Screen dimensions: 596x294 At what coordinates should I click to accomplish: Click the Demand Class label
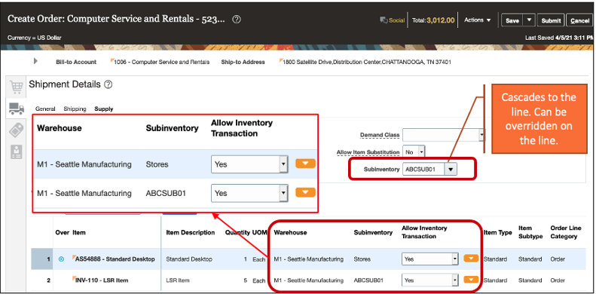[380, 135]
